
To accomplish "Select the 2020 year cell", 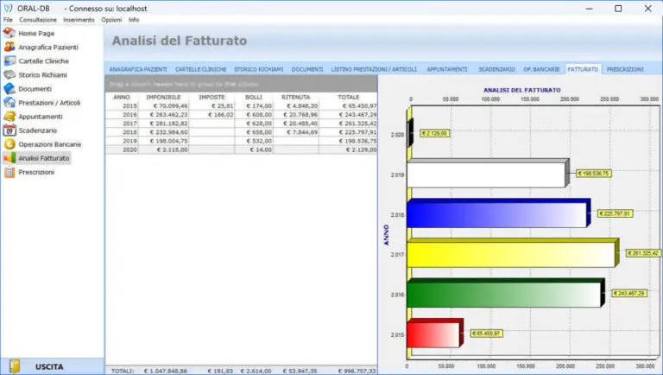I will tap(123, 149).
